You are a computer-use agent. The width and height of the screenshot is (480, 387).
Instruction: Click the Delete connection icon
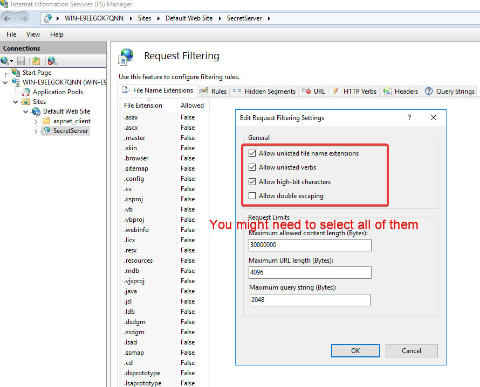point(52,61)
